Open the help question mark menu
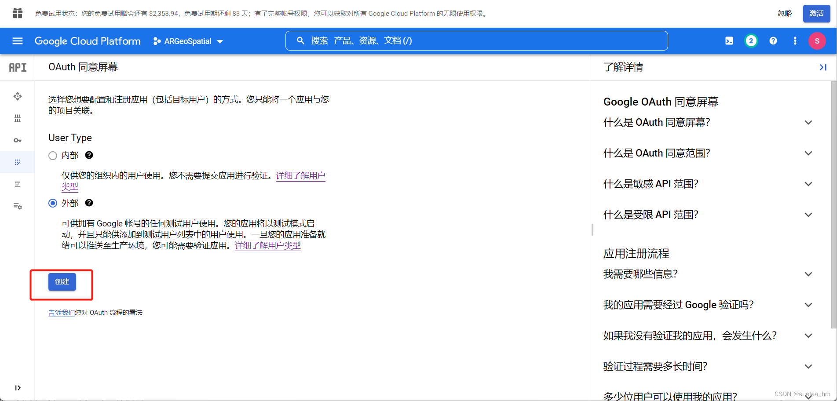The width and height of the screenshot is (837, 401). click(x=773, y=41)
